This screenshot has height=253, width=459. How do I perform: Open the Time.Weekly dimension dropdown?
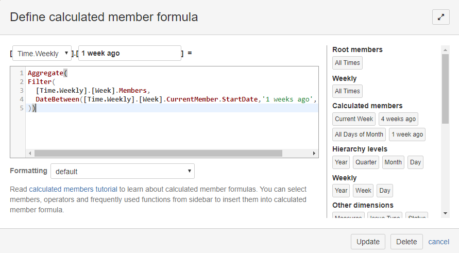point(42,53)
